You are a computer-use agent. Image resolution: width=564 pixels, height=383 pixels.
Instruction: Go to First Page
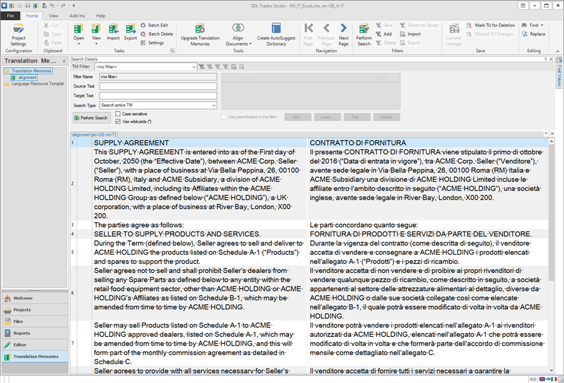tap(308, 34)
